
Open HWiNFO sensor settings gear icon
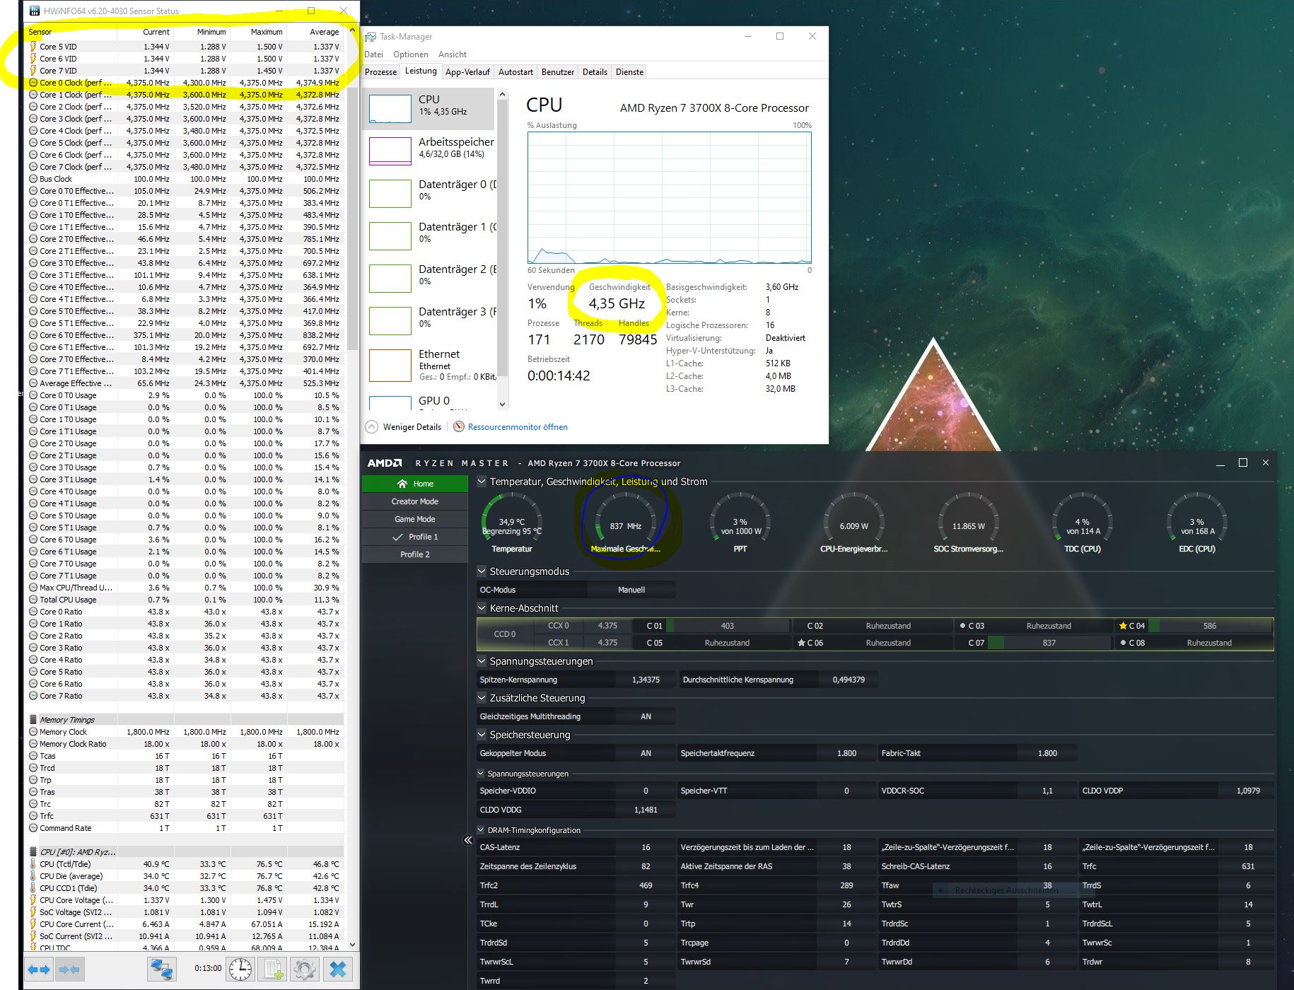(x=305, y=969)
